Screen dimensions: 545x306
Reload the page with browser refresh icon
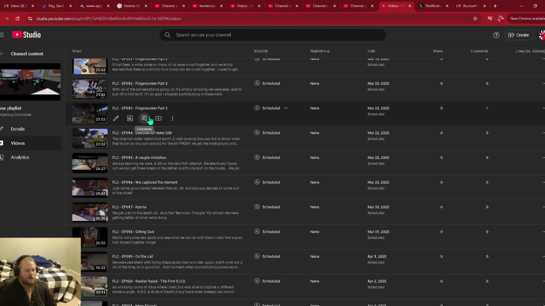tap(17, 19)
